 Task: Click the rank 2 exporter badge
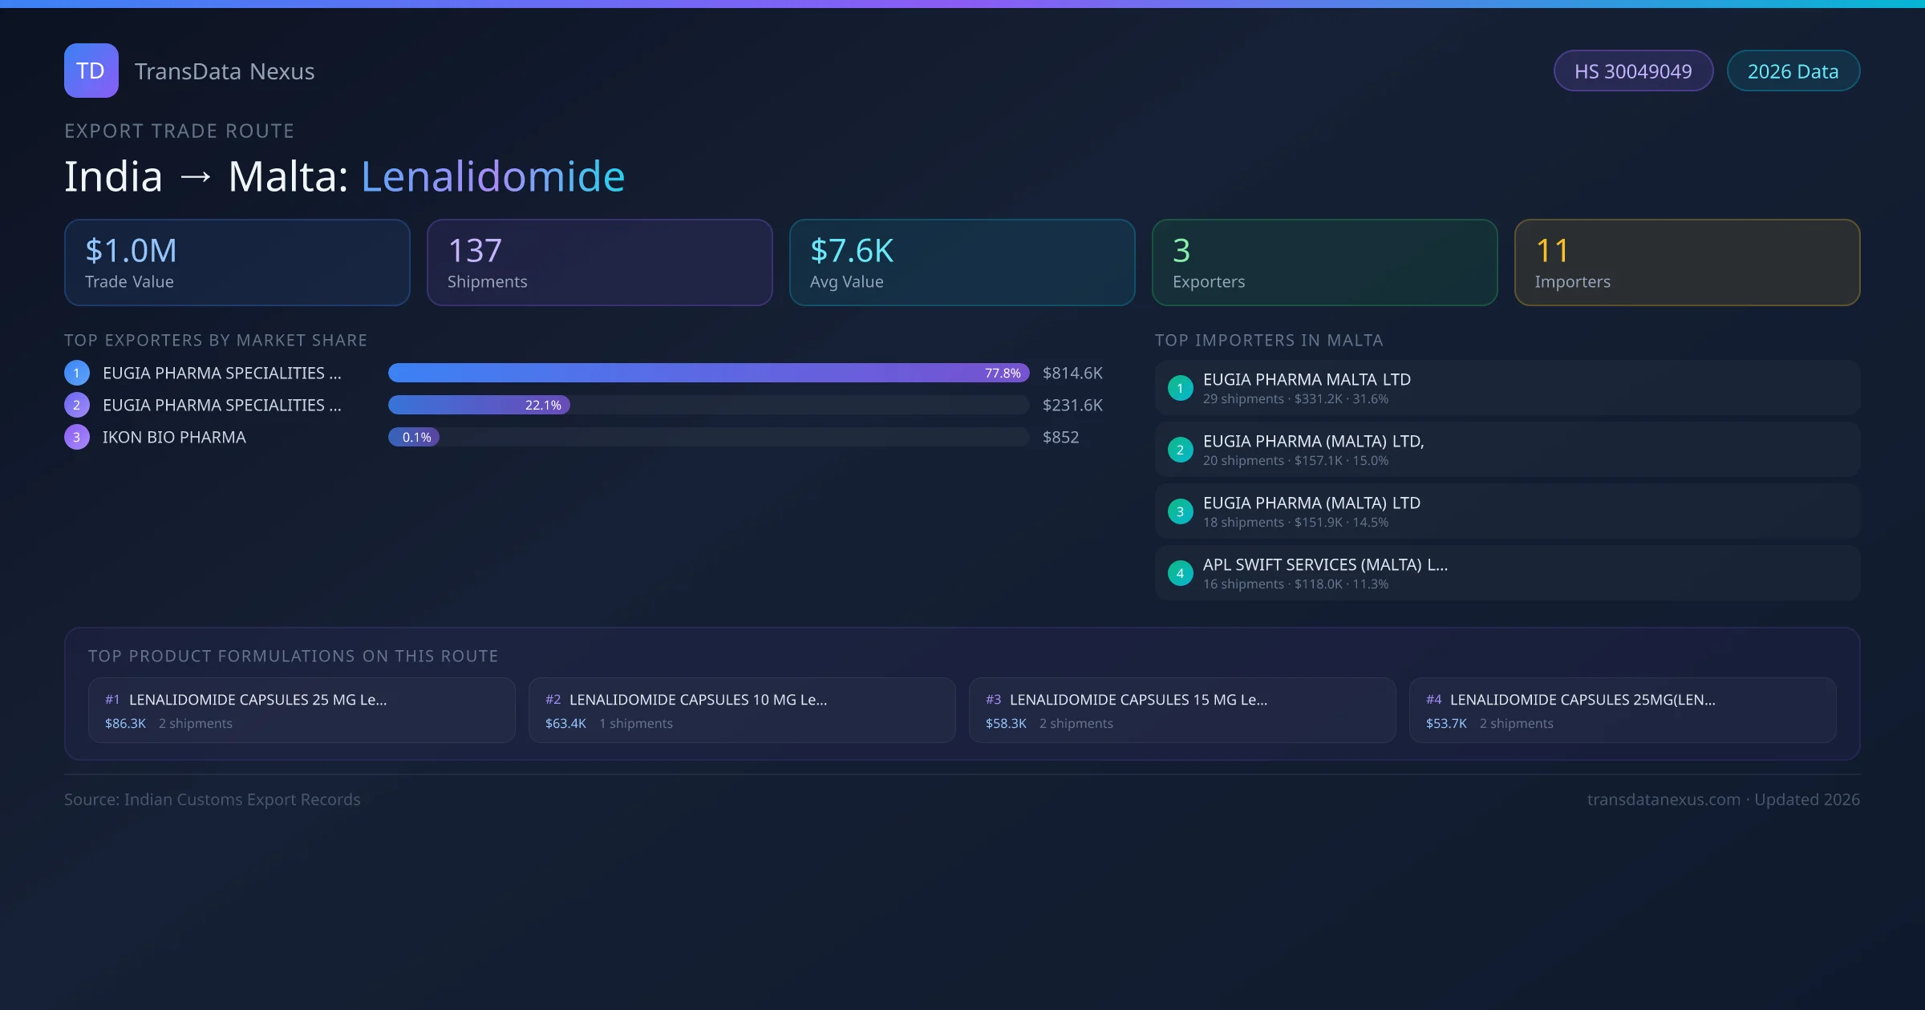click(76, 405)
